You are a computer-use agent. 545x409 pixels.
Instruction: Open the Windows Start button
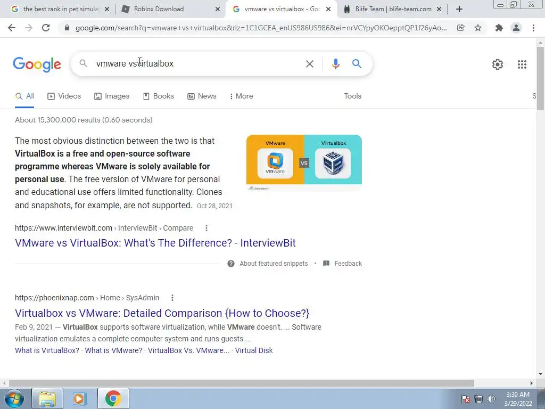(14, 398)
